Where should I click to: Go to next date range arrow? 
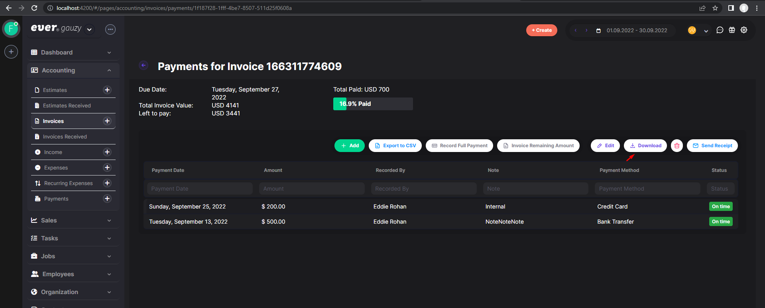(x=586, y=30)
